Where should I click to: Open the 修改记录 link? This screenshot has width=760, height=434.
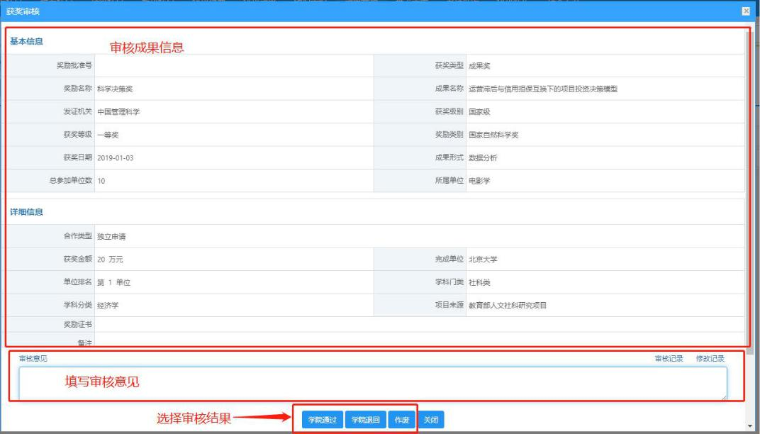(710, 359)
